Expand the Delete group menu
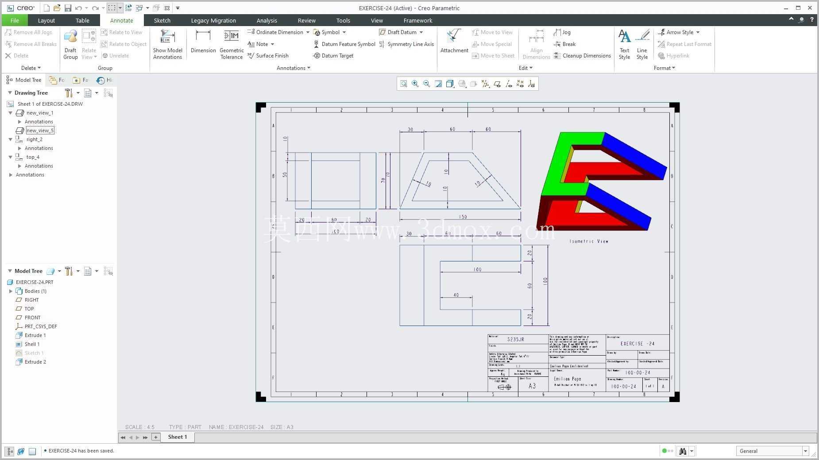The image size is (819, 460). [31, 68]
